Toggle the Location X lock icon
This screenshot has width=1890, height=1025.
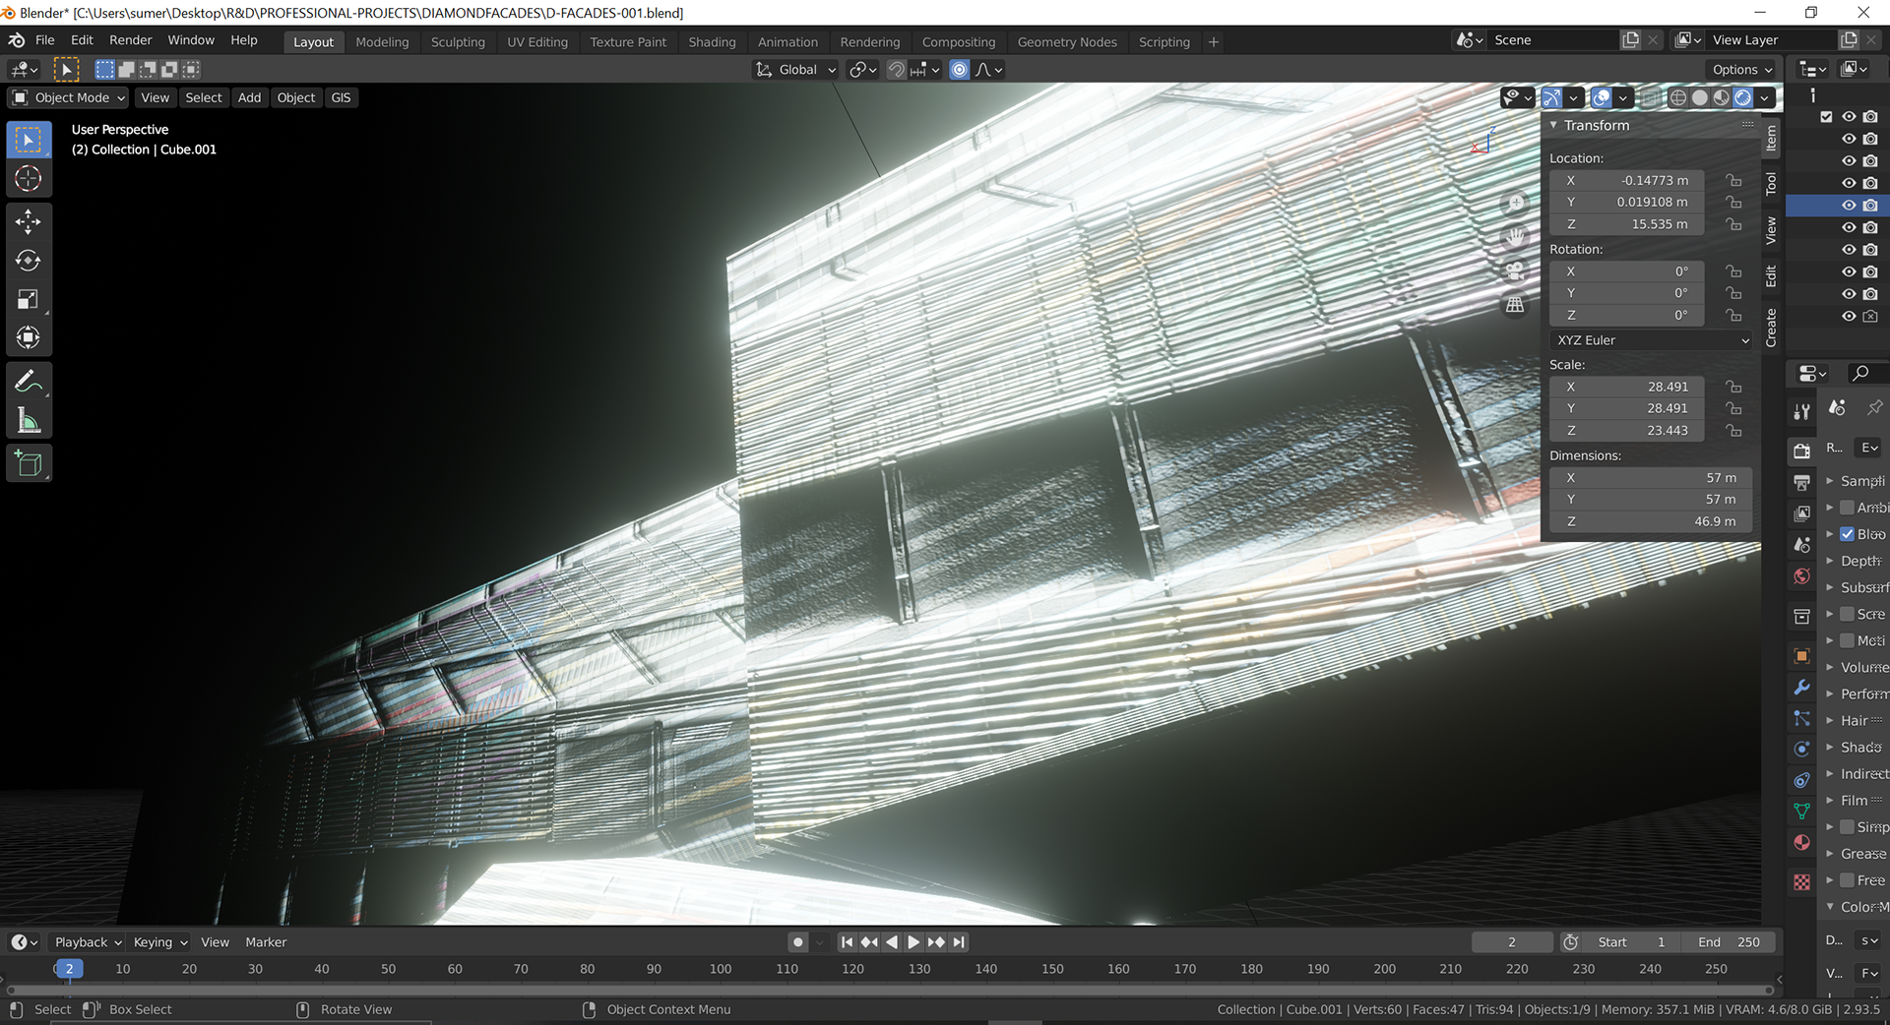(x=1733, y=181)
